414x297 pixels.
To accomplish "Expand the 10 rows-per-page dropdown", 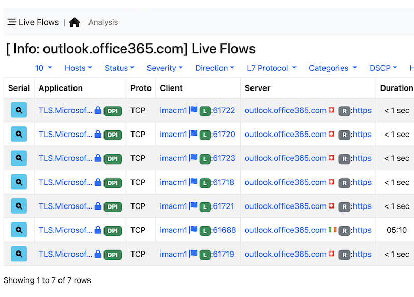I will 43,68.
